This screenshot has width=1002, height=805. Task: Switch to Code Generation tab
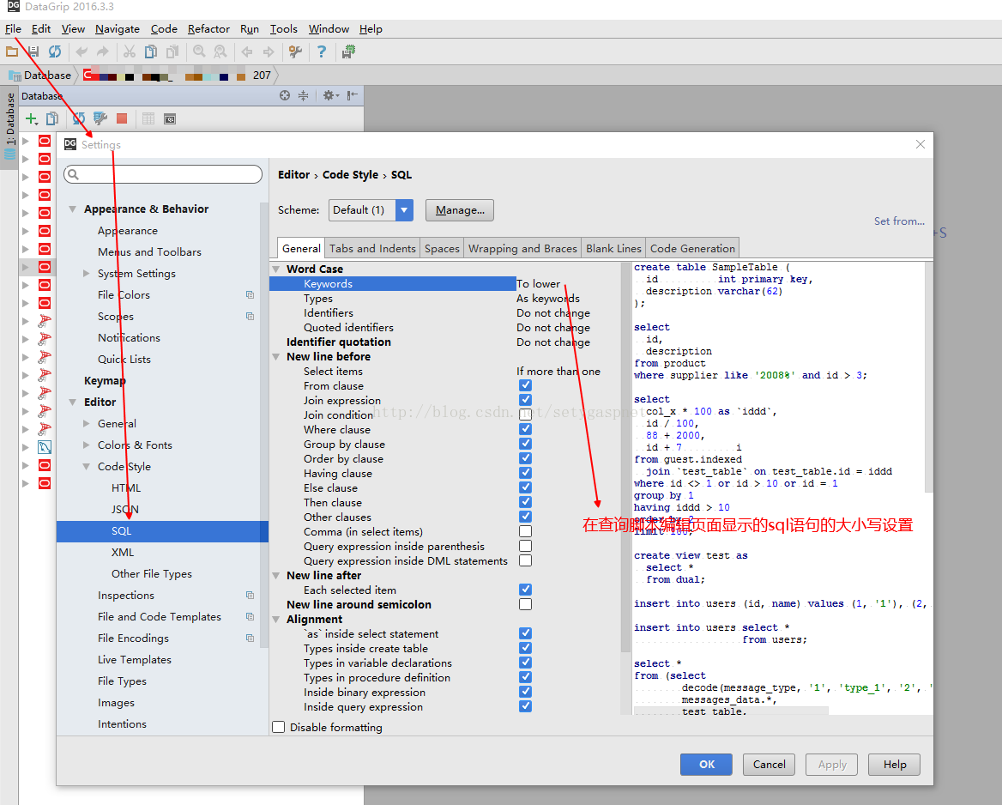692,248
